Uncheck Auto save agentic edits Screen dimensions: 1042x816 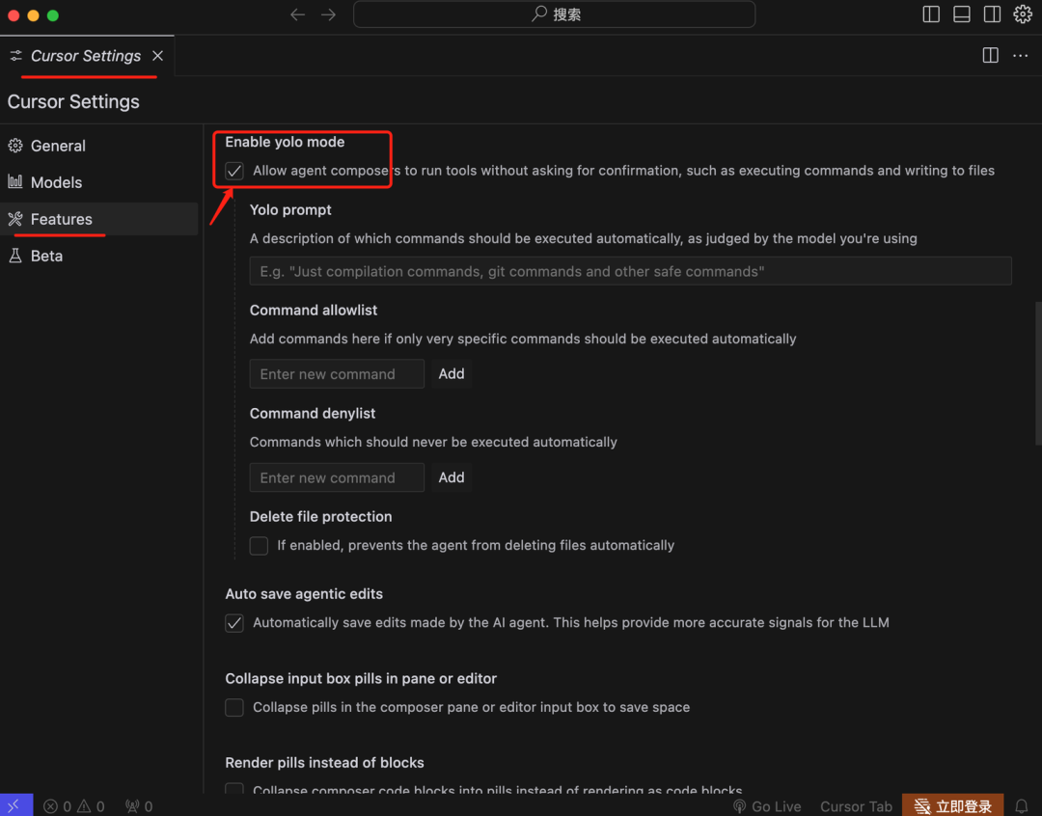tap(233, 623)
